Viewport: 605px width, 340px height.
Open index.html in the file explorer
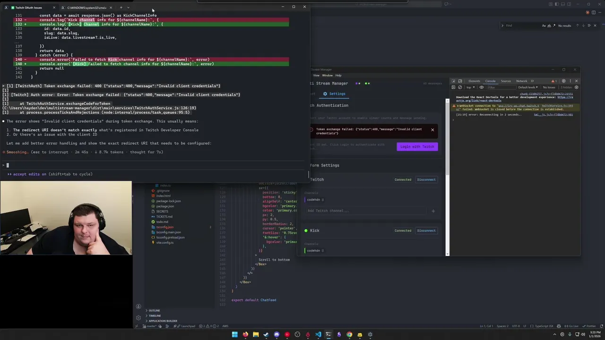[x=163, y=196]
